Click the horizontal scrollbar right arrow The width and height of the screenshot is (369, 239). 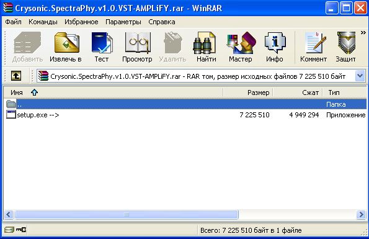click(361, 215)
